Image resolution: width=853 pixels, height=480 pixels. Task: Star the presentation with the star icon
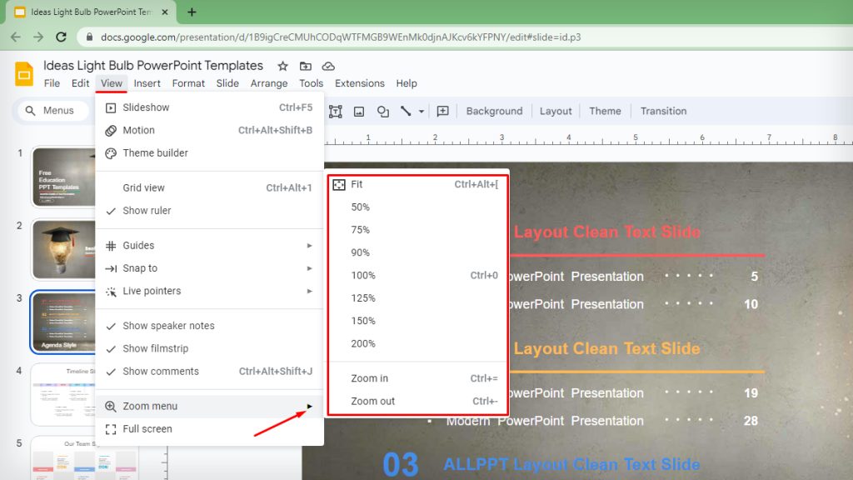[x=282, y=66]
